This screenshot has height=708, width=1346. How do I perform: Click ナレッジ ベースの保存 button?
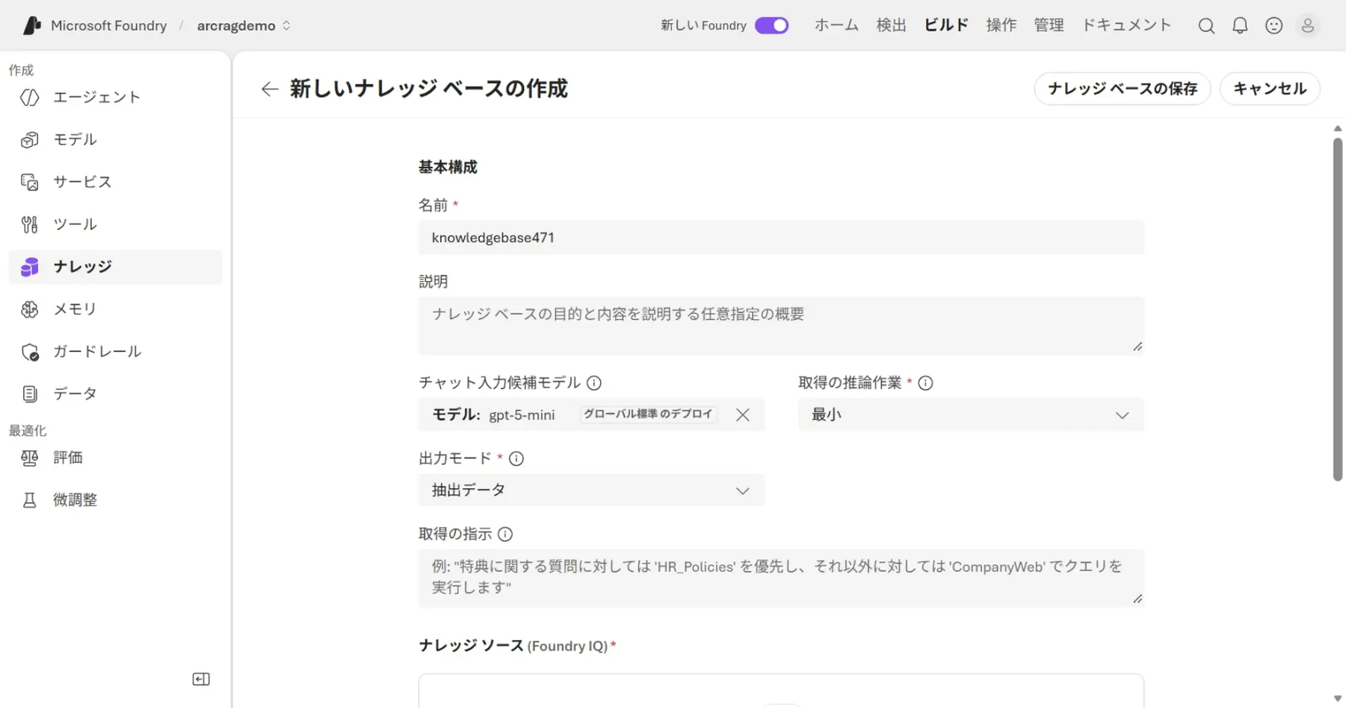click(x=1123, y=89)
